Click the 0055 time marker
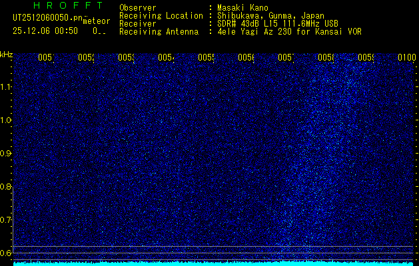 (206, 57)
